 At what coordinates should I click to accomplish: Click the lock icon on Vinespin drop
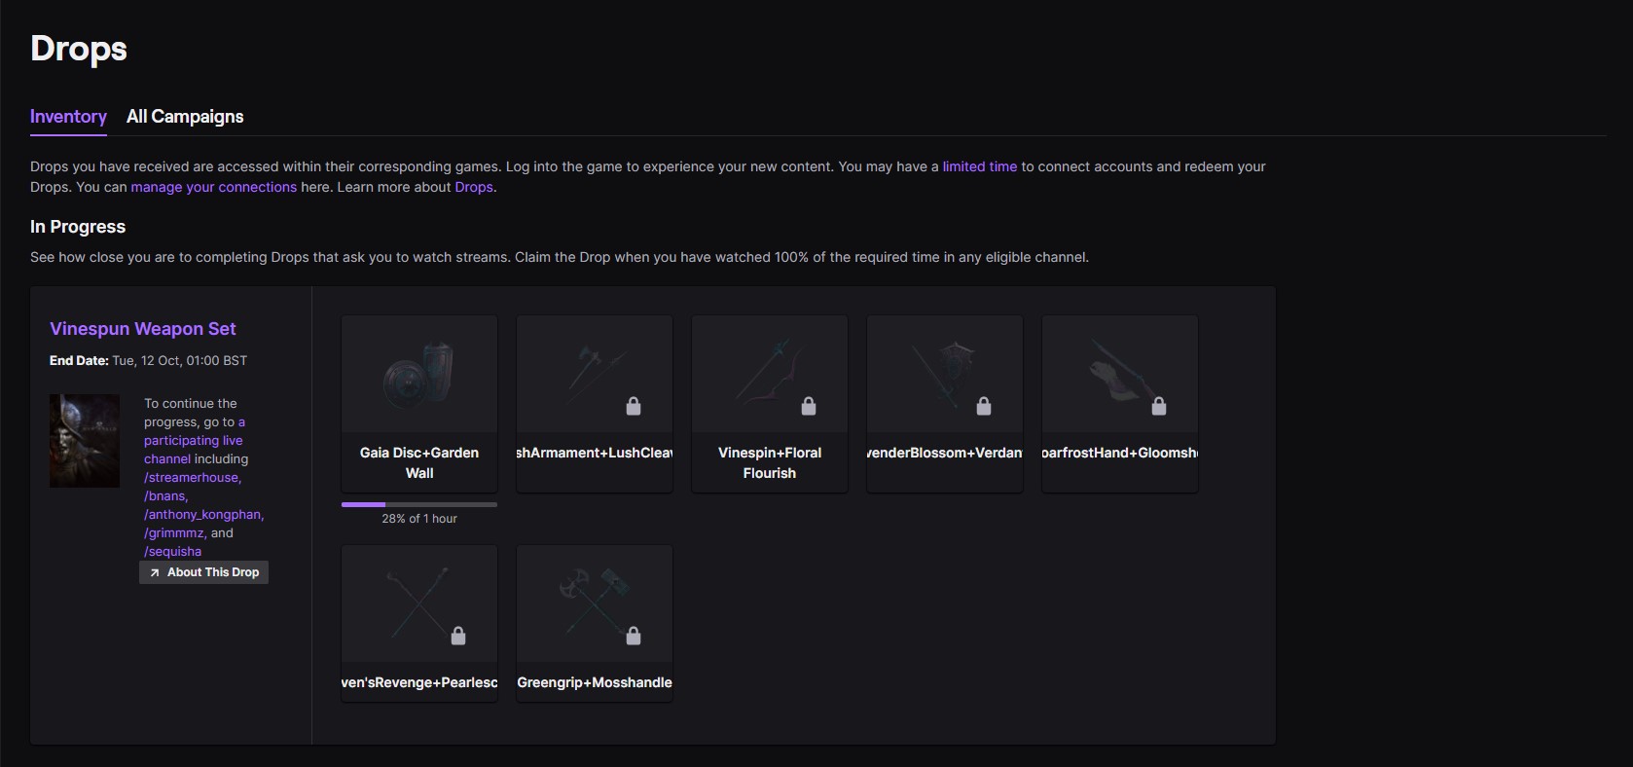(x=809, y=406)
